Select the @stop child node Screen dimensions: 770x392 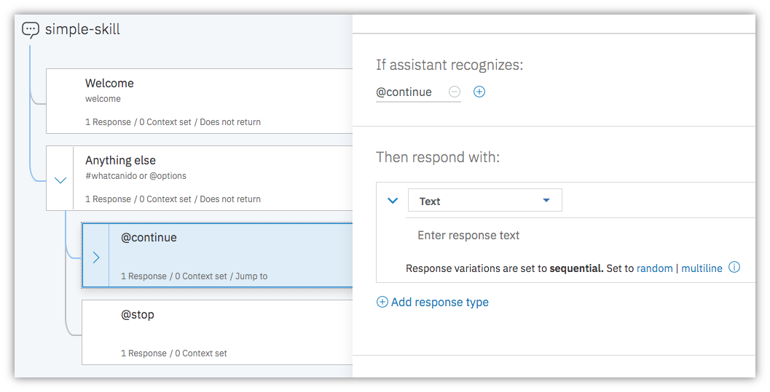click(217, 332)
